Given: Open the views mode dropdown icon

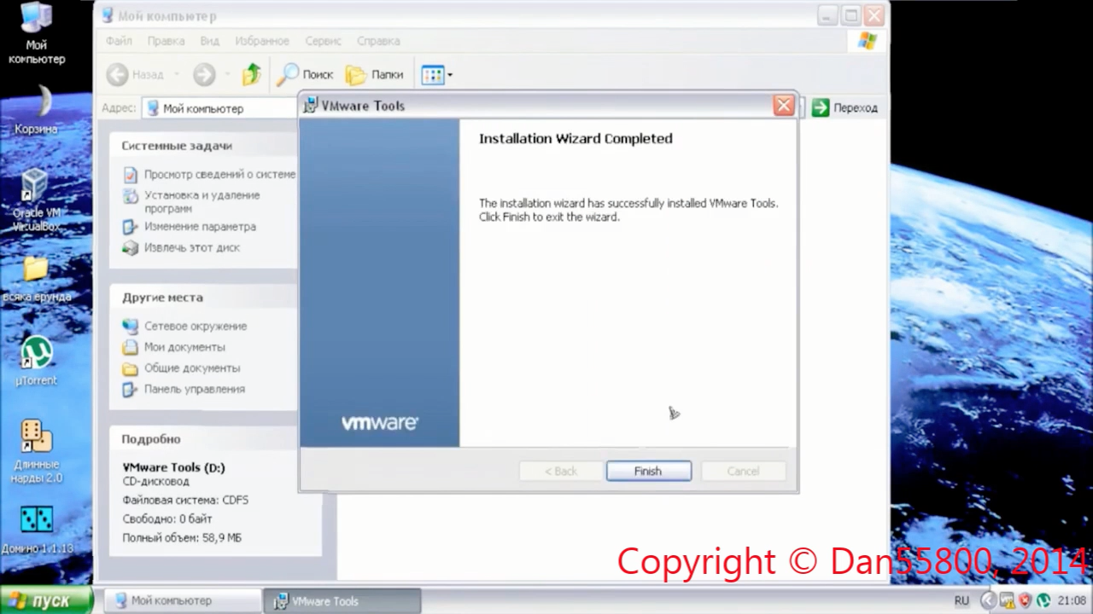Looking at the screenshot, I should (436, 75).
